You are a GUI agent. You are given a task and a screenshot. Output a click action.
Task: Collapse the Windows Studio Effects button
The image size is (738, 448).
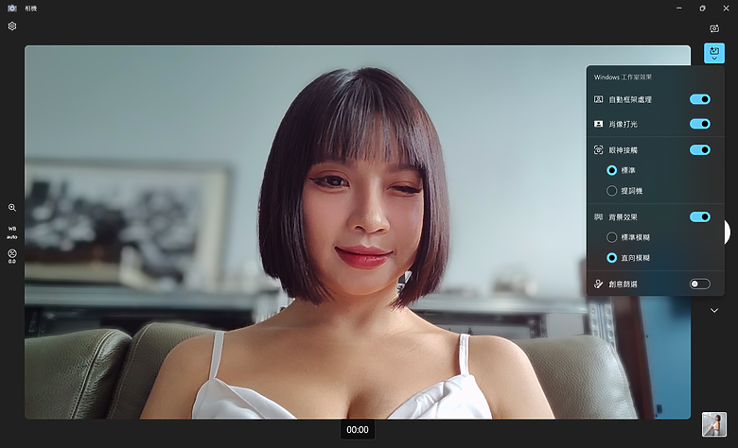point(714,53)
